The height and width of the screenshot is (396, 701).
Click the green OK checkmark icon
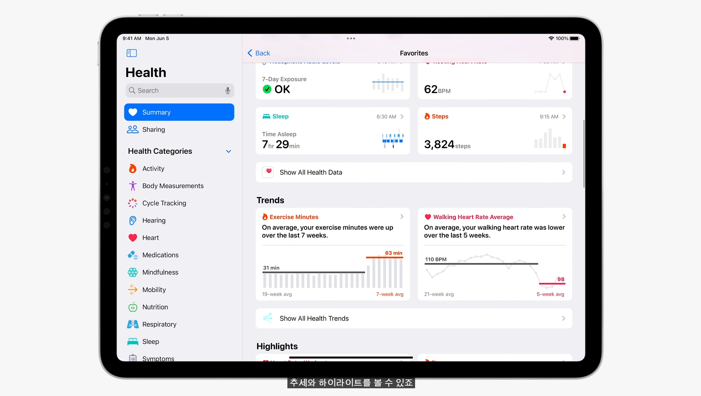[267, 89]
